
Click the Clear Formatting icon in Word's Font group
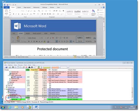point(39,11)
